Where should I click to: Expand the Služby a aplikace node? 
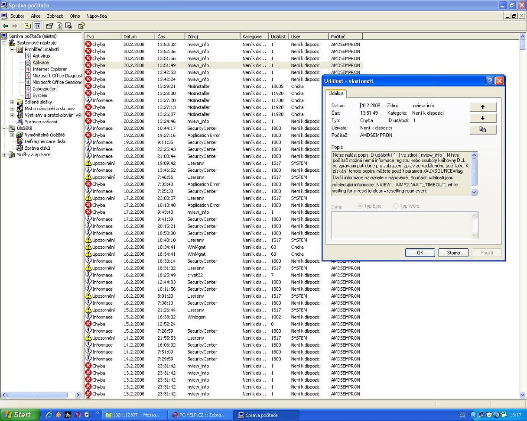pos(4,154)
